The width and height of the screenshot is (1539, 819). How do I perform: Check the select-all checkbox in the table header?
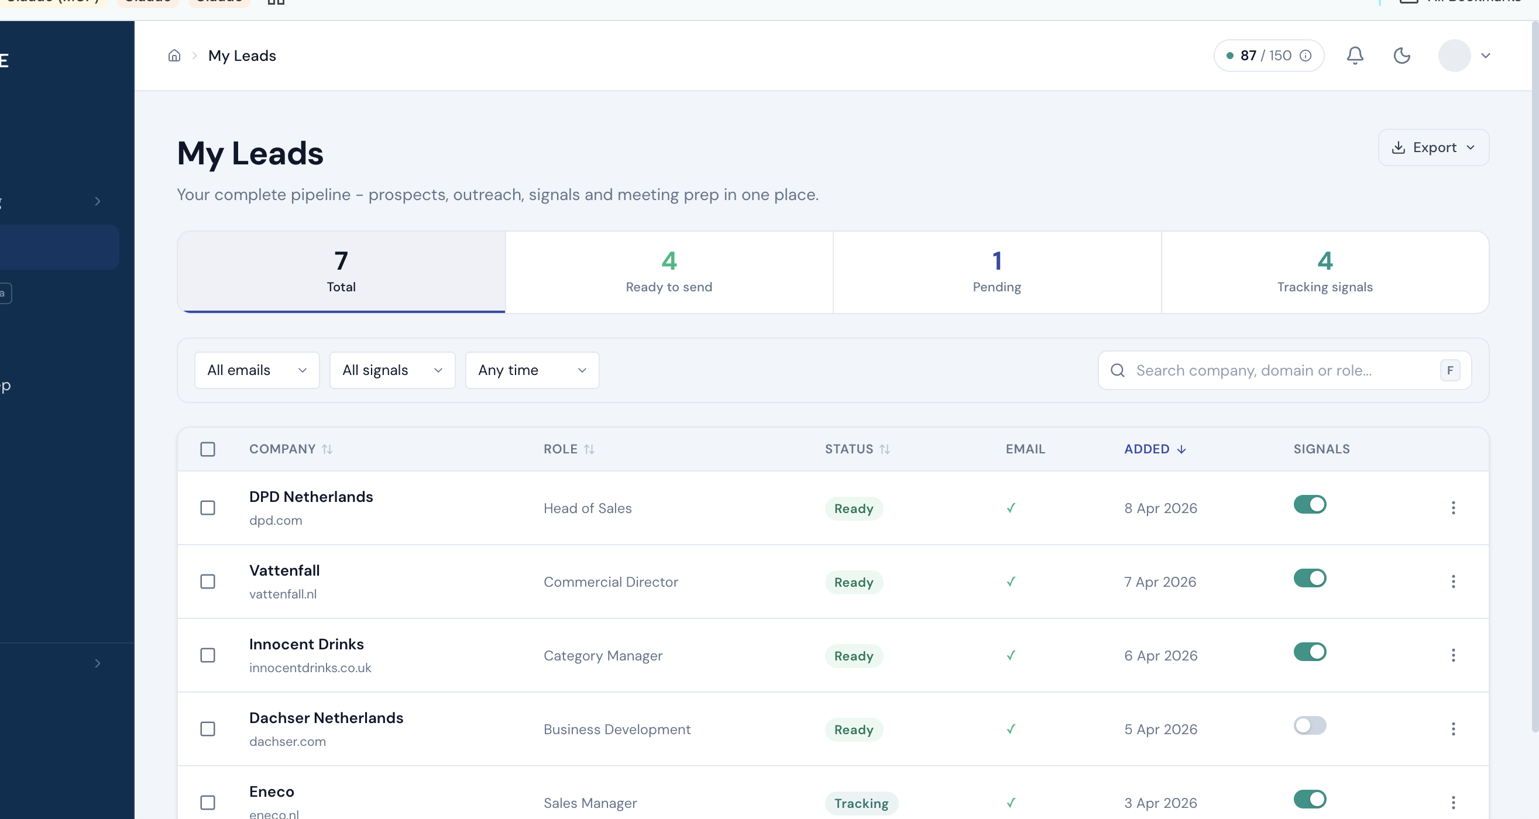(208, 449)
